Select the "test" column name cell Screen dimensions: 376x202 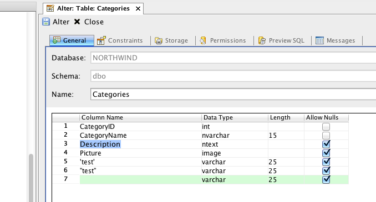(140, 170)
